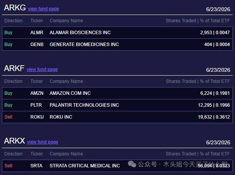The image size is (235, 175).
Task: Click the Direction column header in ARKG table
Action: coord(13,21)
